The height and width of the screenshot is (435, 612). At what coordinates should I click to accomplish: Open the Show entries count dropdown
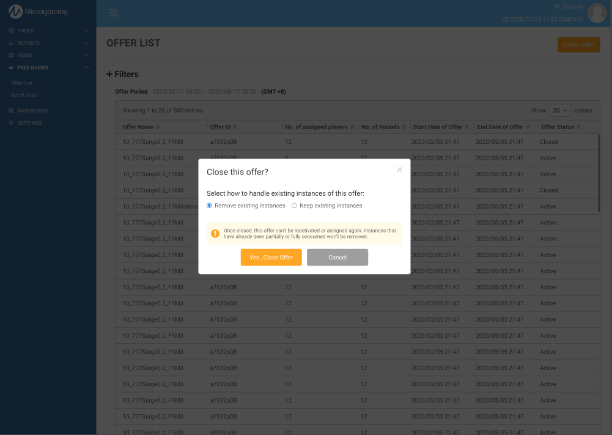point(560,110)
